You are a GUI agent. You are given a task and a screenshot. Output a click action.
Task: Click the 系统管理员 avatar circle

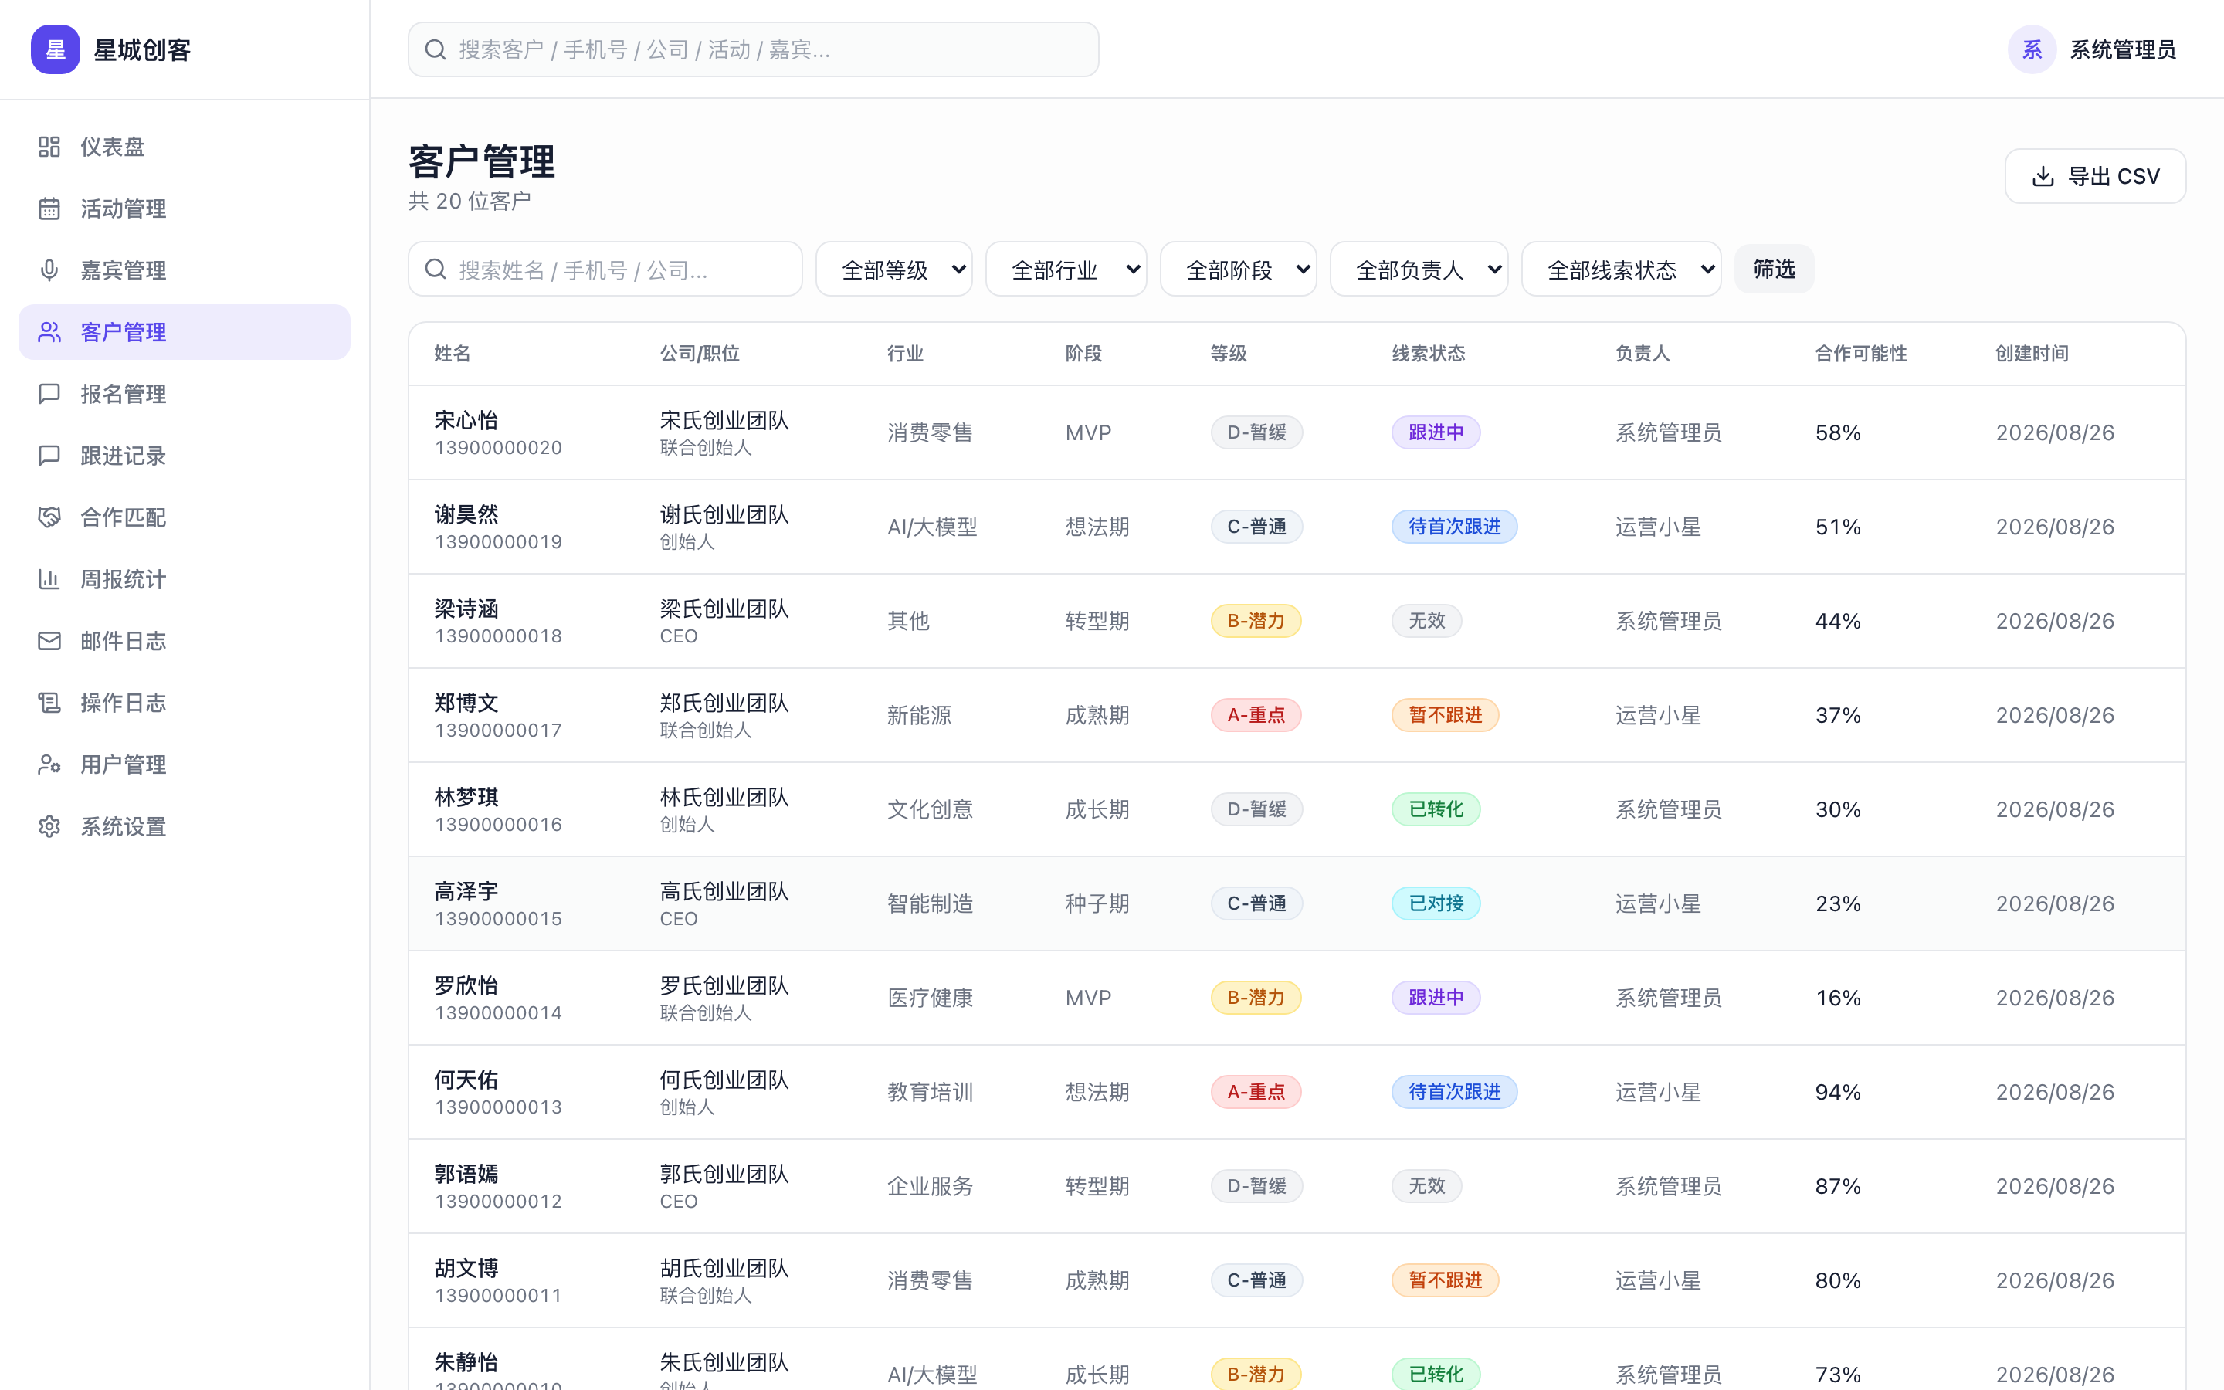[2032, 49]
